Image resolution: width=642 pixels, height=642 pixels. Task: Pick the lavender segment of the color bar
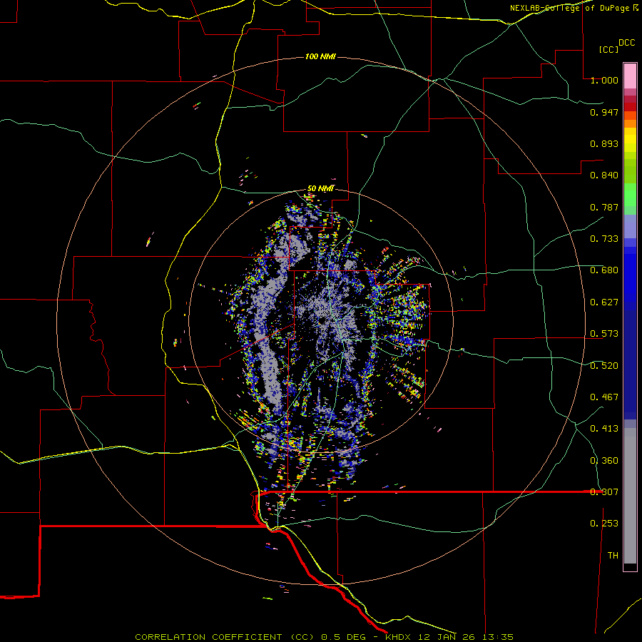click(630, 226)
